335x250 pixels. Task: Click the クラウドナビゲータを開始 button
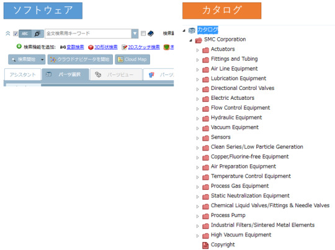pos(80,60)
